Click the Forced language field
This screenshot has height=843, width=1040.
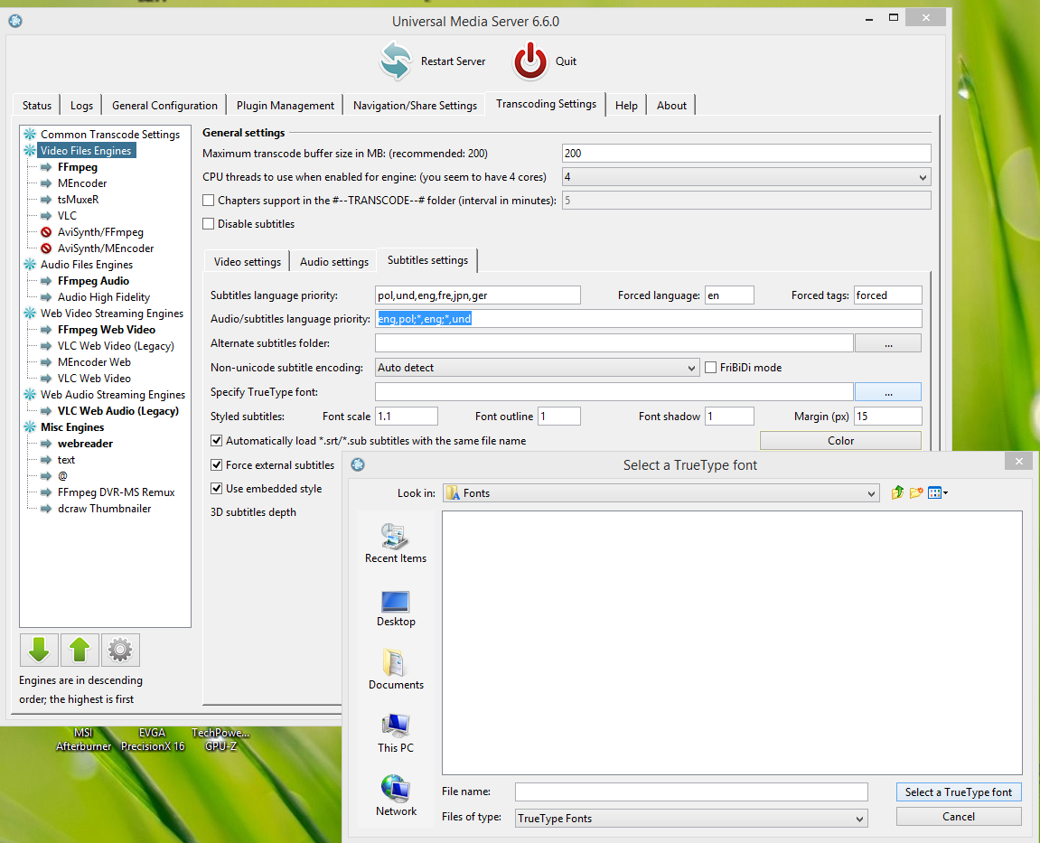click(x=729, y=295)
